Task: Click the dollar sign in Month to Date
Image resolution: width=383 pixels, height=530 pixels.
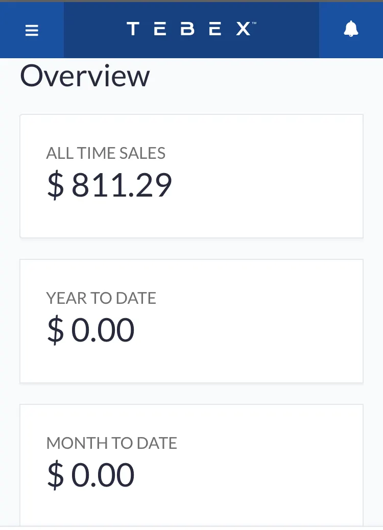Action: coord(55,475)
